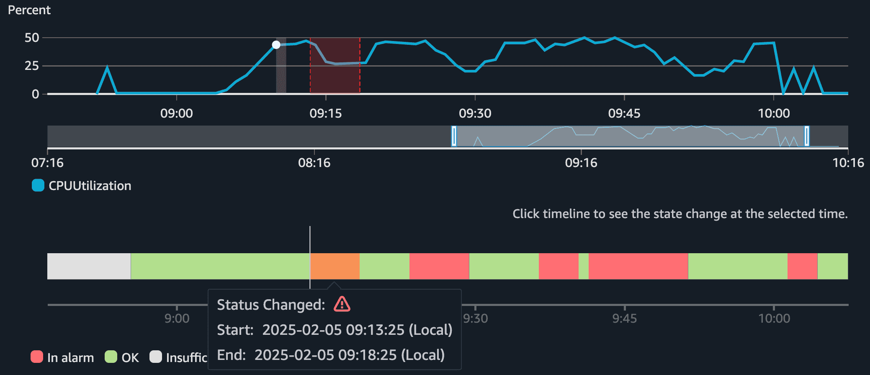Click the last red alarm segment after 10:00
This screenshot has width=870, height=375.
pyautogui.click(x=803, y=266)
